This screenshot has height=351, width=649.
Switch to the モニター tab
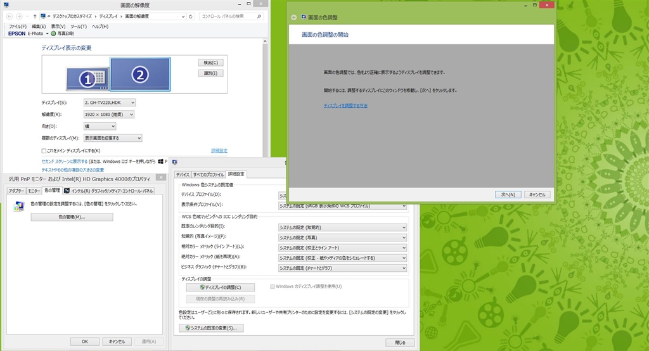click(x=34, y=191)
